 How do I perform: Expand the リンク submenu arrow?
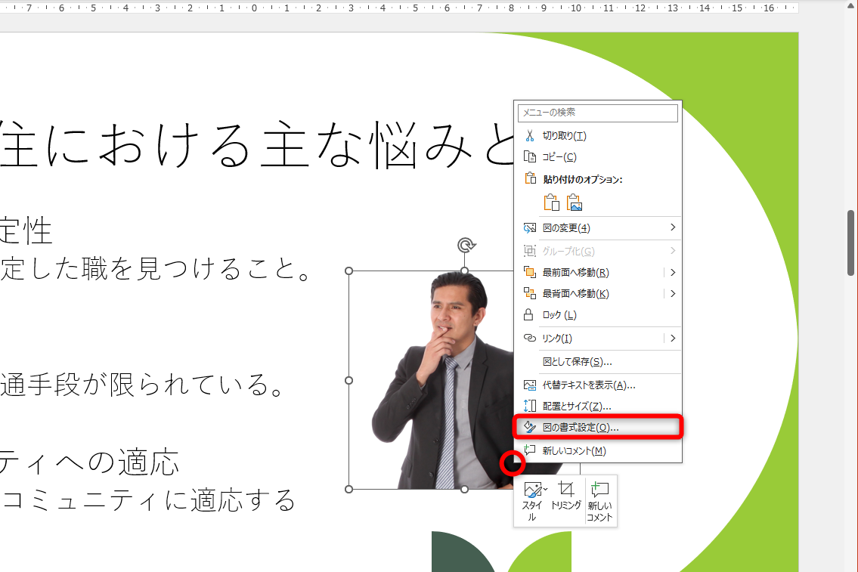(x=672, y=338)
